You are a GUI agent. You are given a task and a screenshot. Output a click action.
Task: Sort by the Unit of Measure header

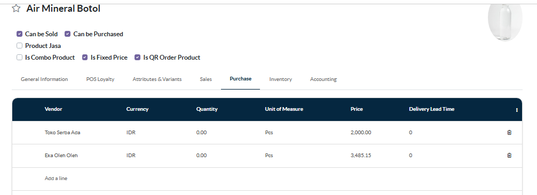click(x=284, y=109)
